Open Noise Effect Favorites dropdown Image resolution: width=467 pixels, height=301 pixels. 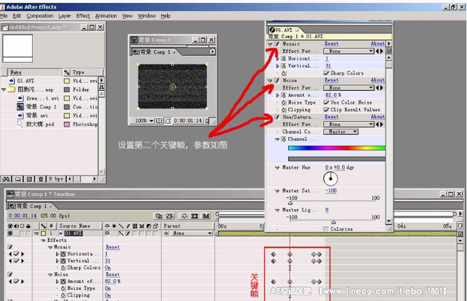coord(349,88)
